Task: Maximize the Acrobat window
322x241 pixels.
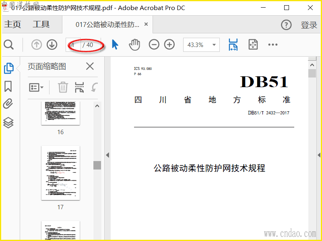Action: coord(287,8)
